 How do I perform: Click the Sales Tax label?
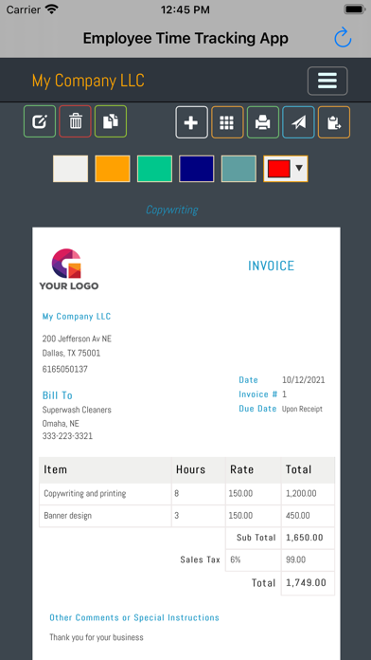(x=200, y=559)
